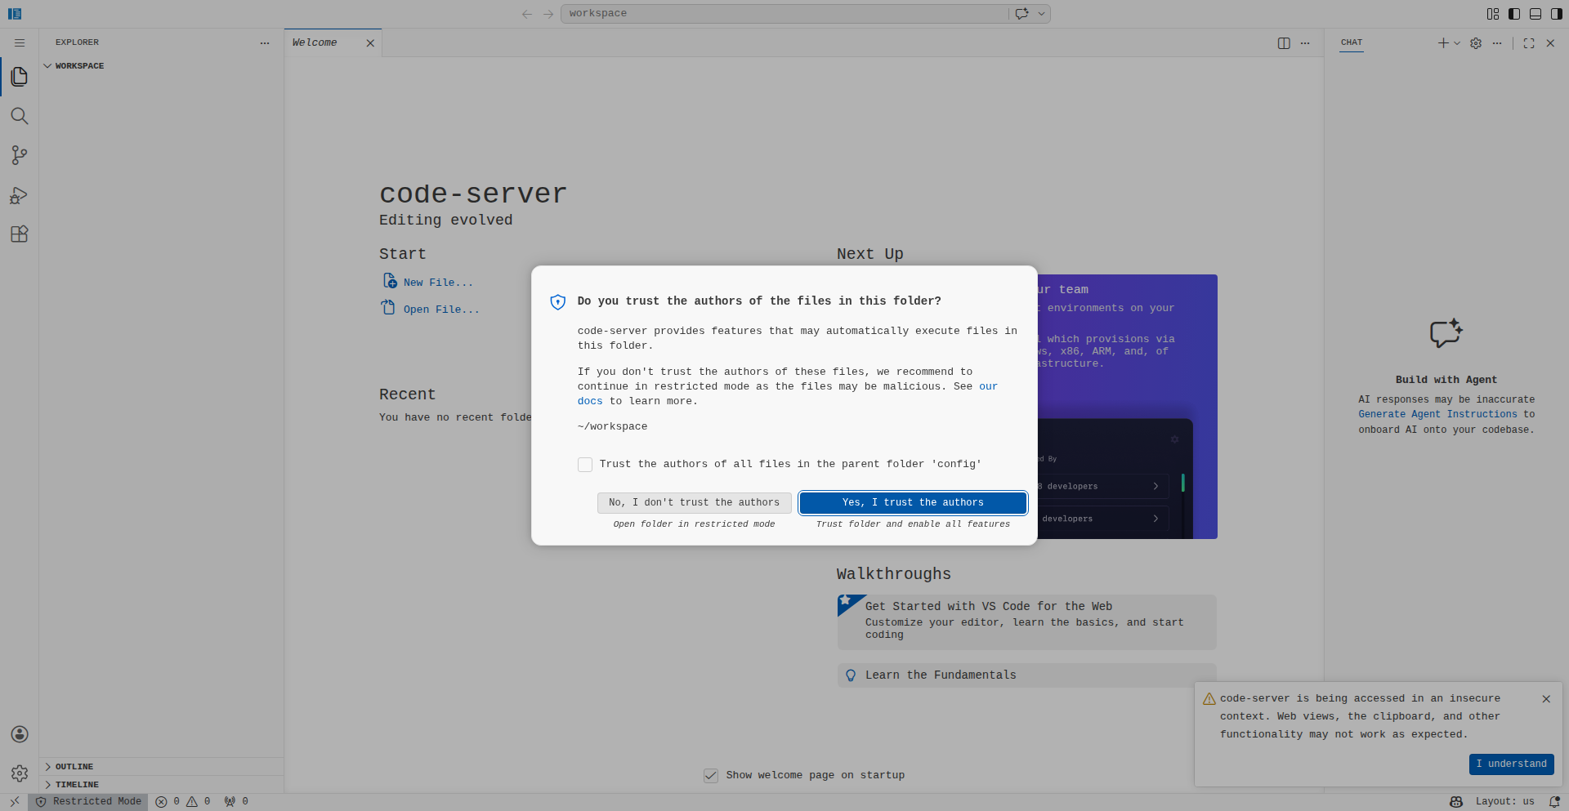The image size is (1569, 811).
Task: Click No, I don't trust the authors
Action: (695, 503)
